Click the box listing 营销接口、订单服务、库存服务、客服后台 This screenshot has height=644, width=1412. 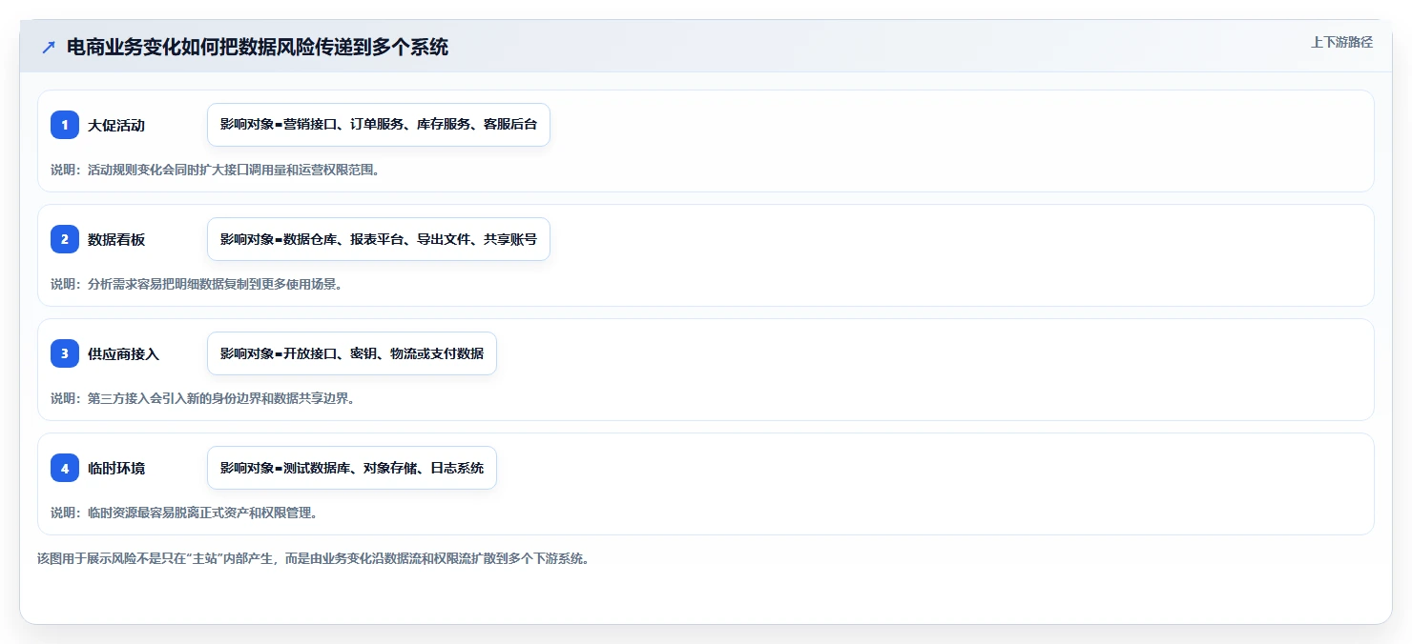coord(379,125)
